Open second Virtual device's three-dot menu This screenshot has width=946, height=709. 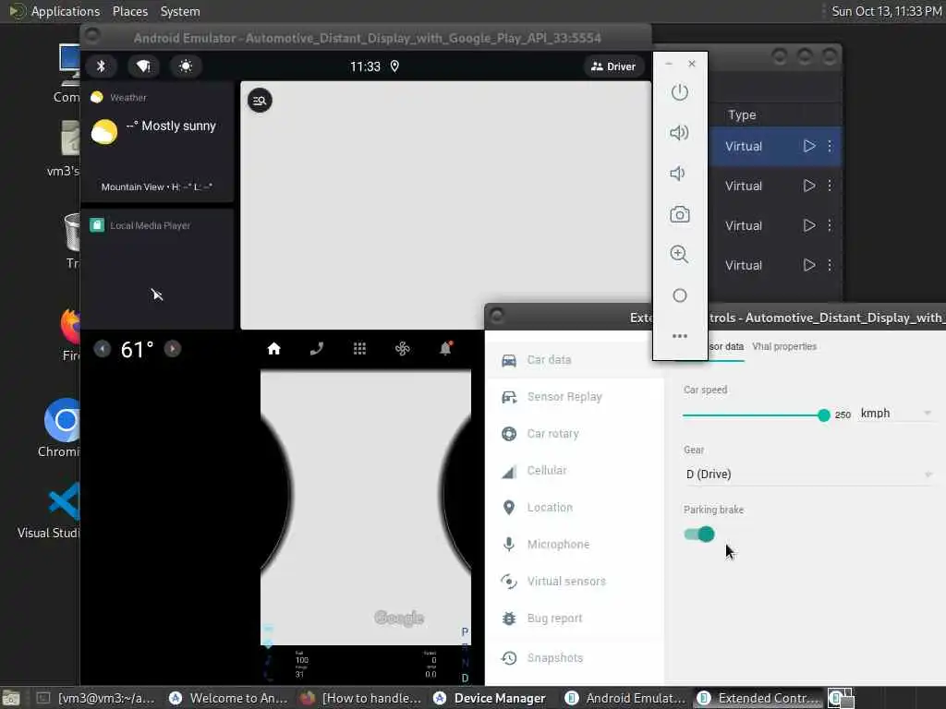point(831,186)
